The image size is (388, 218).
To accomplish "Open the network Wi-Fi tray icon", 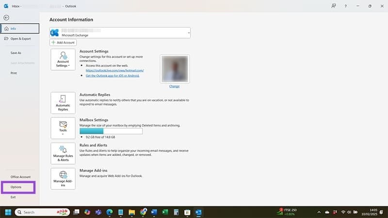I will [x=343, y=212].
